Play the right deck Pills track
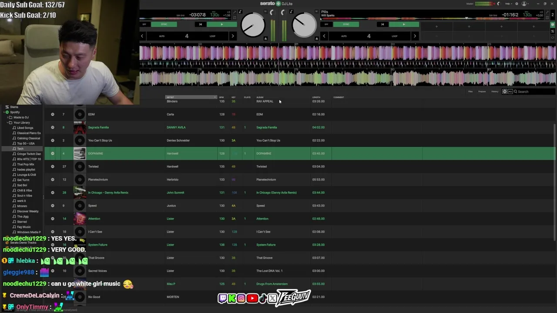This screenshot has height=313, width=557. pos(403,24)
